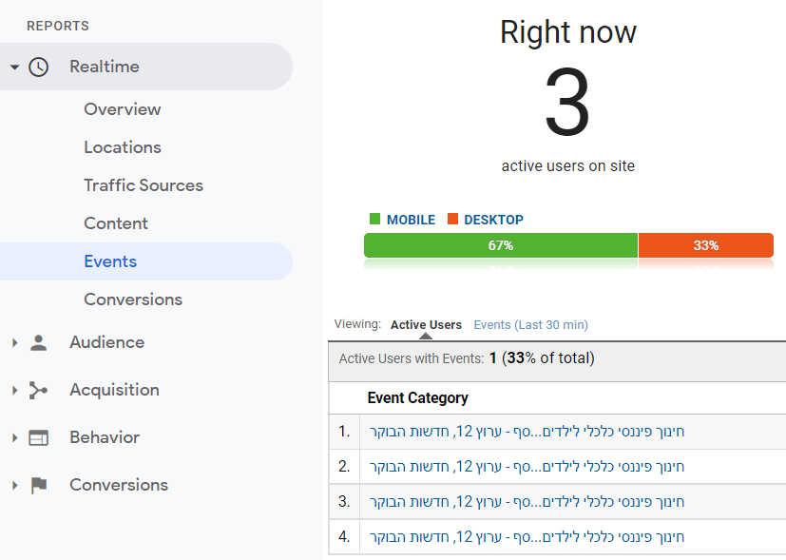786x560 pixels.
Task: Click the green MOBILE legend swatch
Action: coord(374,219)
